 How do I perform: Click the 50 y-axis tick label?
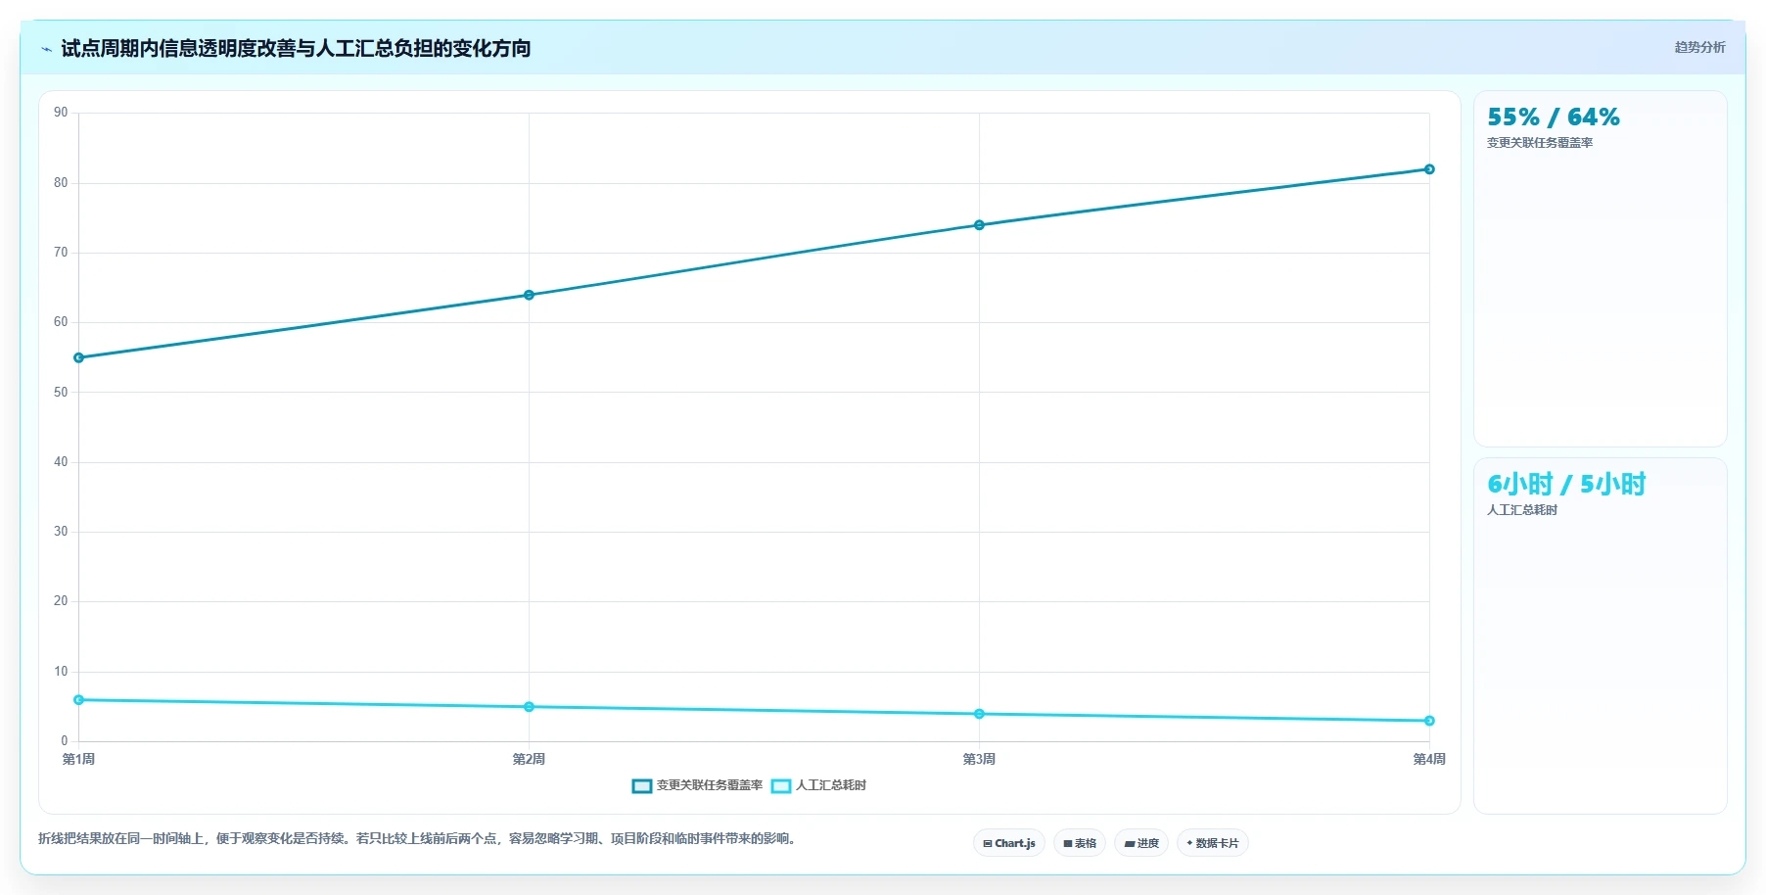click(61, 392)
